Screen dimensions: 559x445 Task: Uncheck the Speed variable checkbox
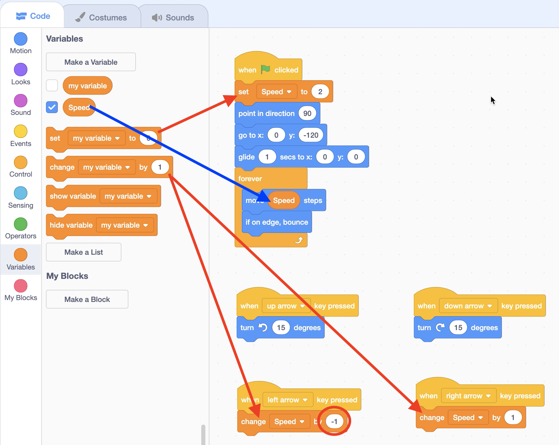pyautogui.click(x=52, y=107)
